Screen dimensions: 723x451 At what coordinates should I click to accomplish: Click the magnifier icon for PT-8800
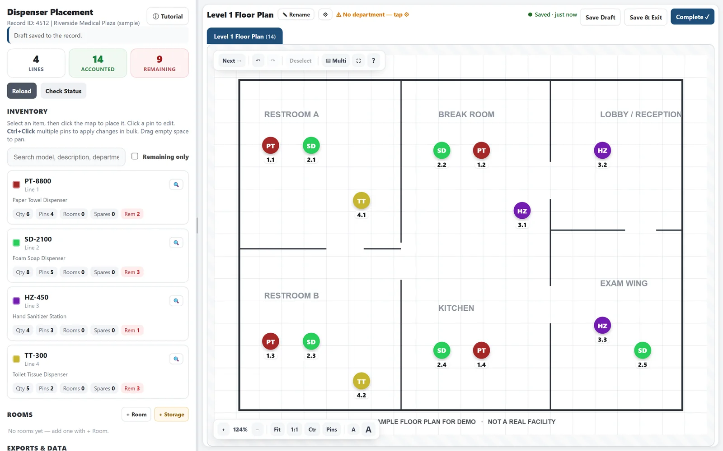click(x=176, y=184)
